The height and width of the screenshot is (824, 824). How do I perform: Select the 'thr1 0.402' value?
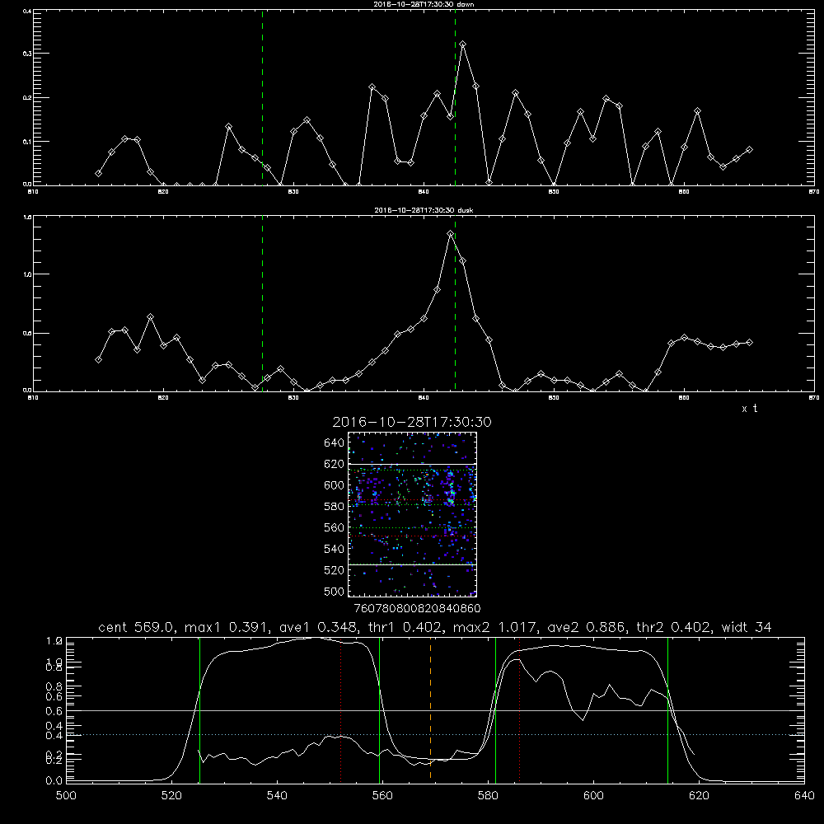click(x=405, y=627)
